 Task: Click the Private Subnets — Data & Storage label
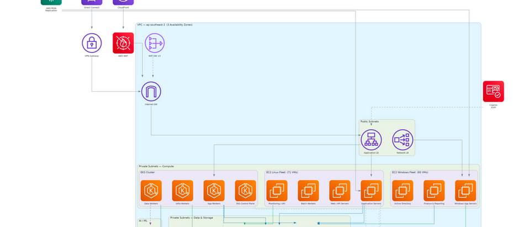tap(192, 218)
